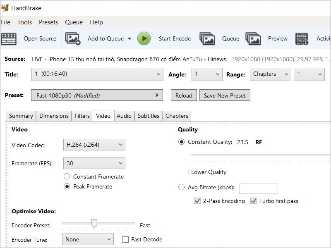Image resolution: width=331 pixels, height=248 pixels.
Task: Switch to the Filters tab
Action: click(x=82, y=116)
